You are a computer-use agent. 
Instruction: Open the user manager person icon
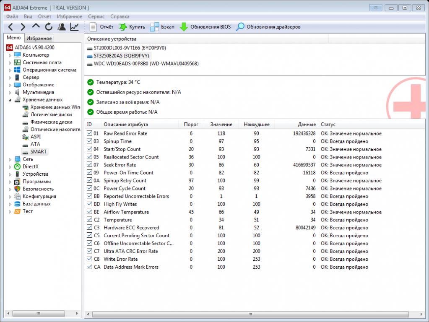tap(62, 27)
